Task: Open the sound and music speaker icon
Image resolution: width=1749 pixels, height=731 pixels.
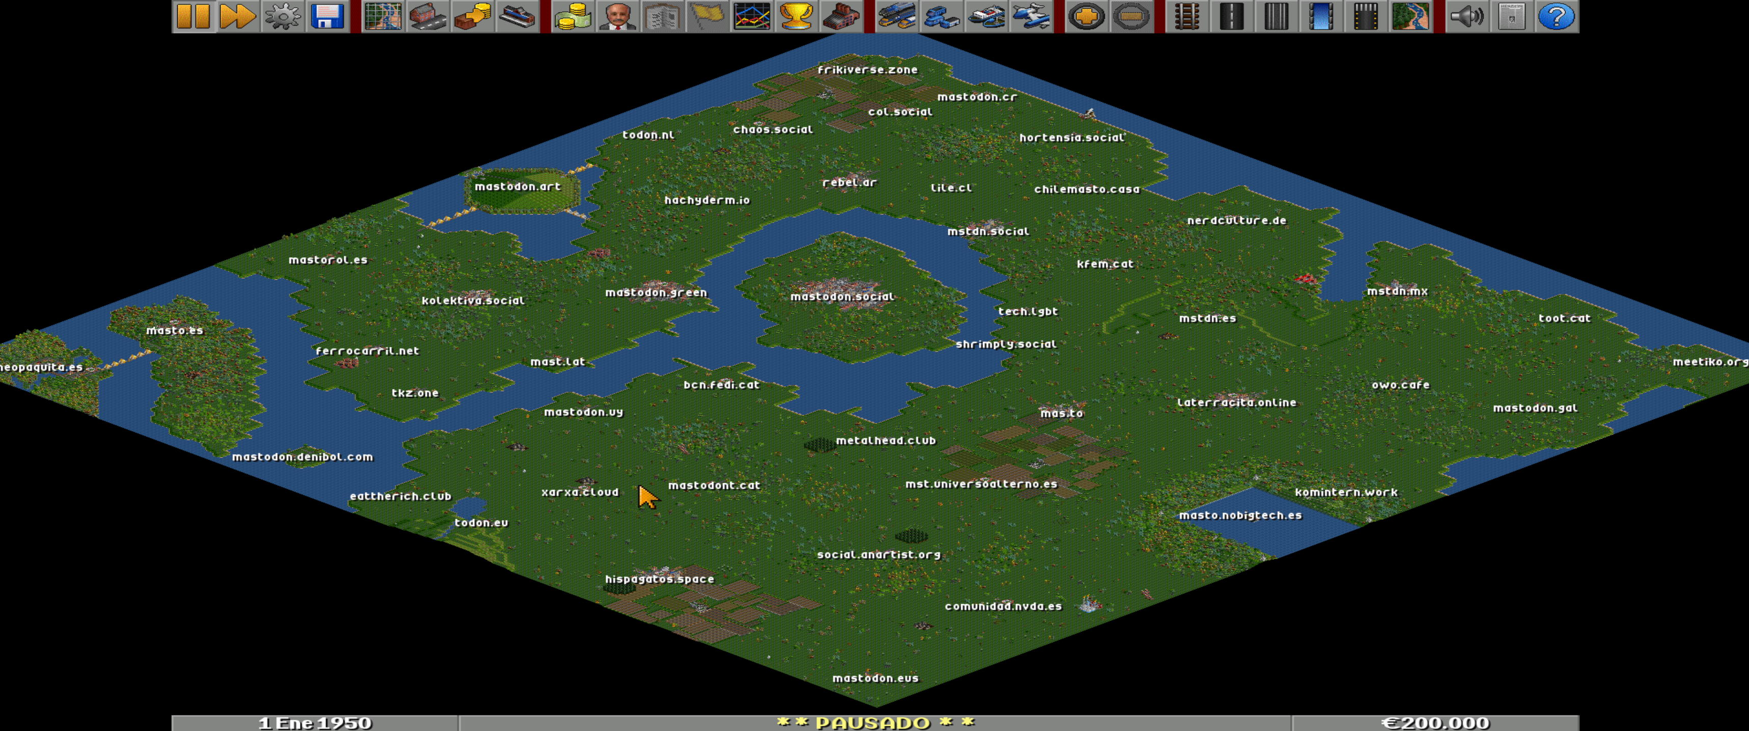Action: point(1466,16)
